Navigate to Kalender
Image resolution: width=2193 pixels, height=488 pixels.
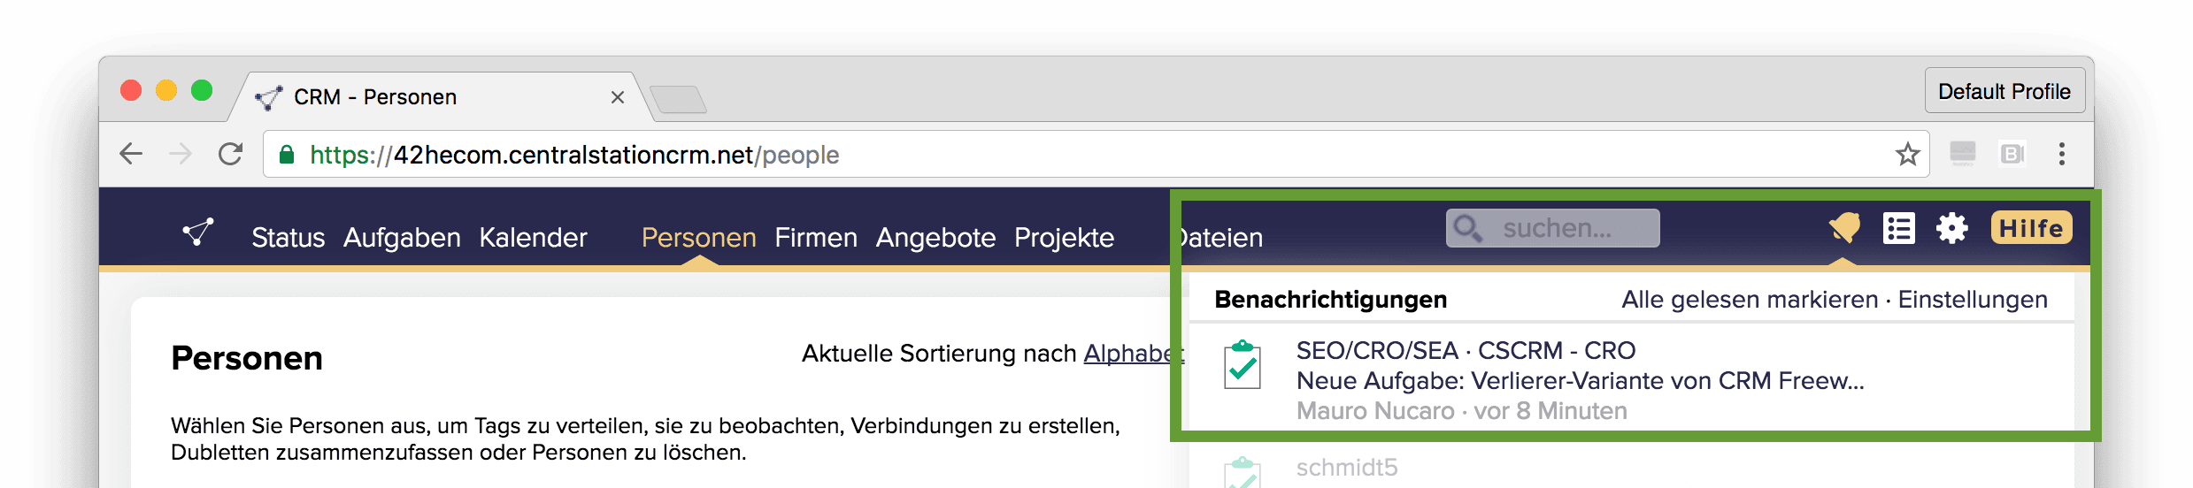pyautogui.click(x=533, y=238)
